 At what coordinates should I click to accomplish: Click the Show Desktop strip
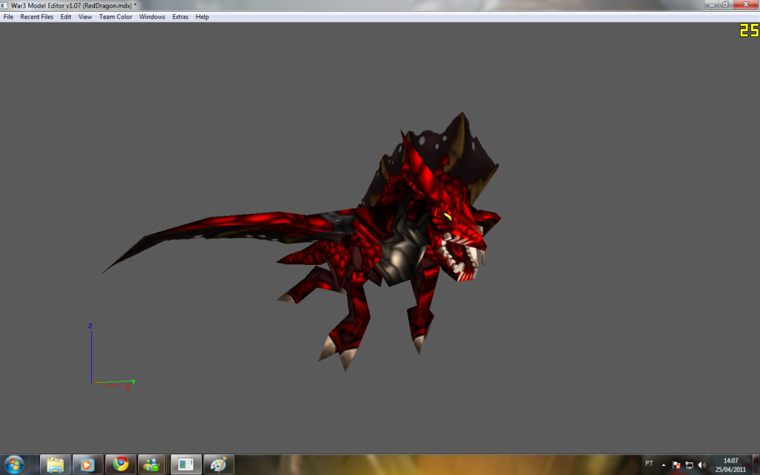click(x=756, y=465)
